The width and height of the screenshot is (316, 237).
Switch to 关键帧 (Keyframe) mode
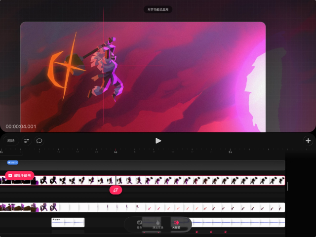pyautogui.click(x=176, y=225)
